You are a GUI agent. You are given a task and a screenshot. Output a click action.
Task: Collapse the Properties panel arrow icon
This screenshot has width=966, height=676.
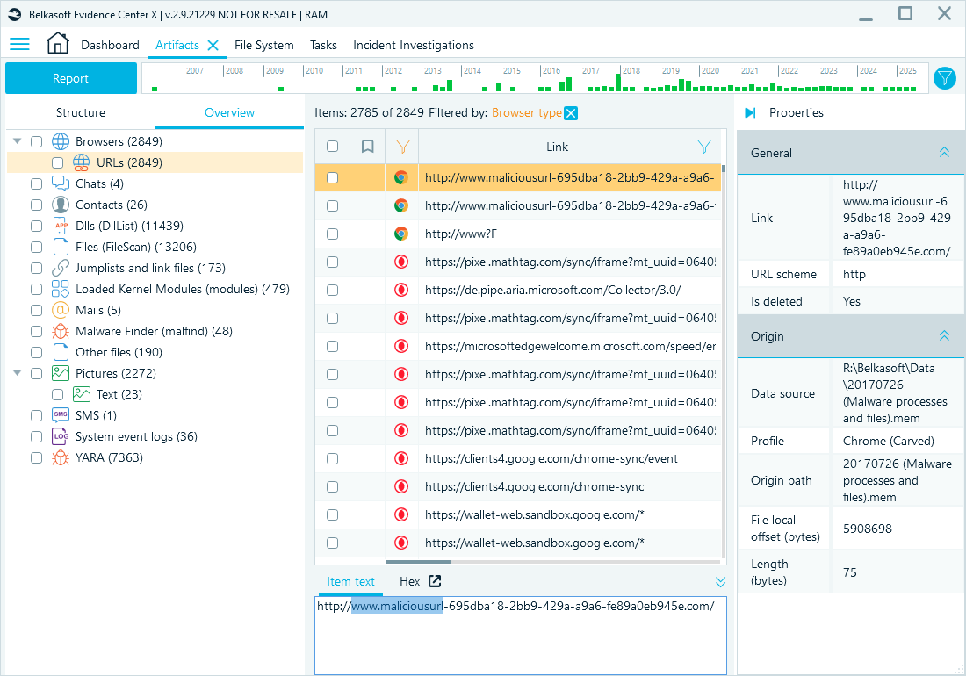point(750,112)
